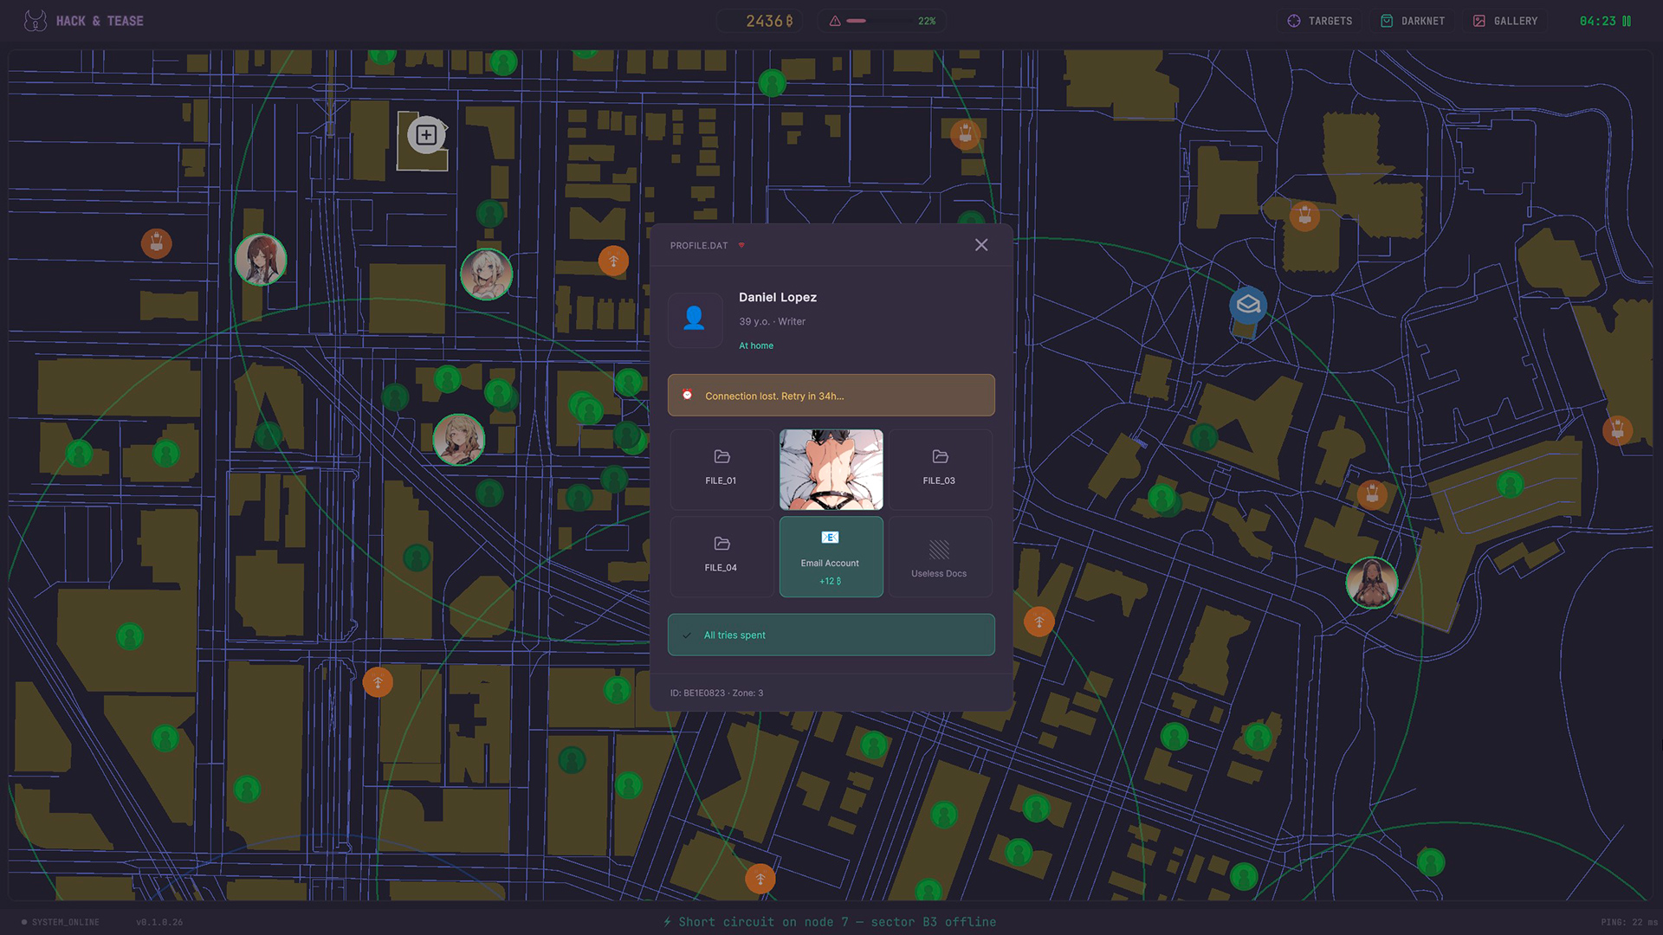Open the Darknet menu
1663x935 pixels.
[1413, 21]
